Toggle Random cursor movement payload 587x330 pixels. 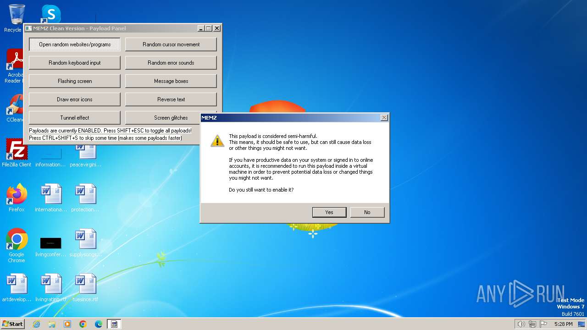171,44
